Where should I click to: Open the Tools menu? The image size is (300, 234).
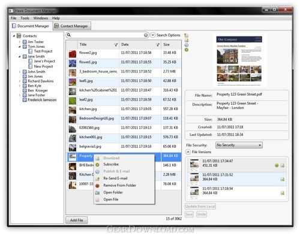(25, 18)
